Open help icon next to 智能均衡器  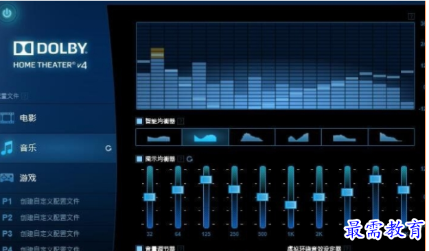(181, 121)
